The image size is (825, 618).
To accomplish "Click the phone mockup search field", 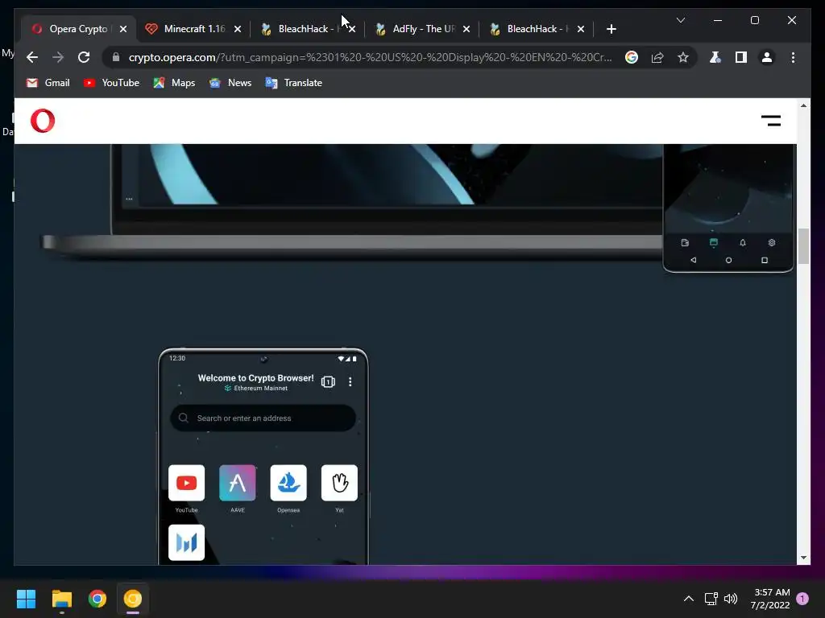I will (x=263, y=418).
